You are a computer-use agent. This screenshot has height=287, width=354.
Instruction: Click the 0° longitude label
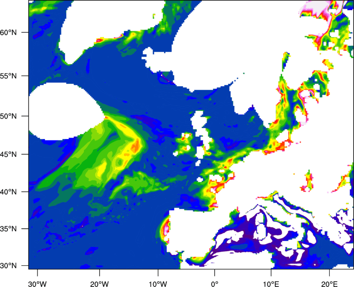[215, 284]
